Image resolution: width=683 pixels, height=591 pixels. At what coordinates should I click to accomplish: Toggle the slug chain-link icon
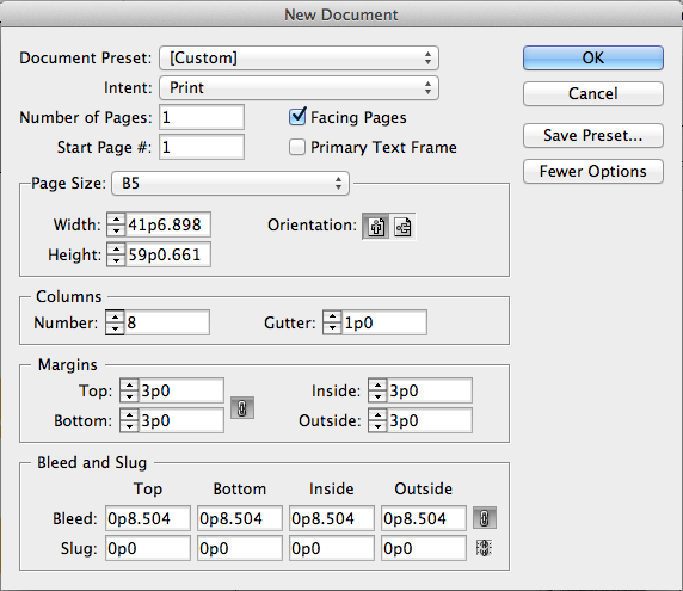484,548
